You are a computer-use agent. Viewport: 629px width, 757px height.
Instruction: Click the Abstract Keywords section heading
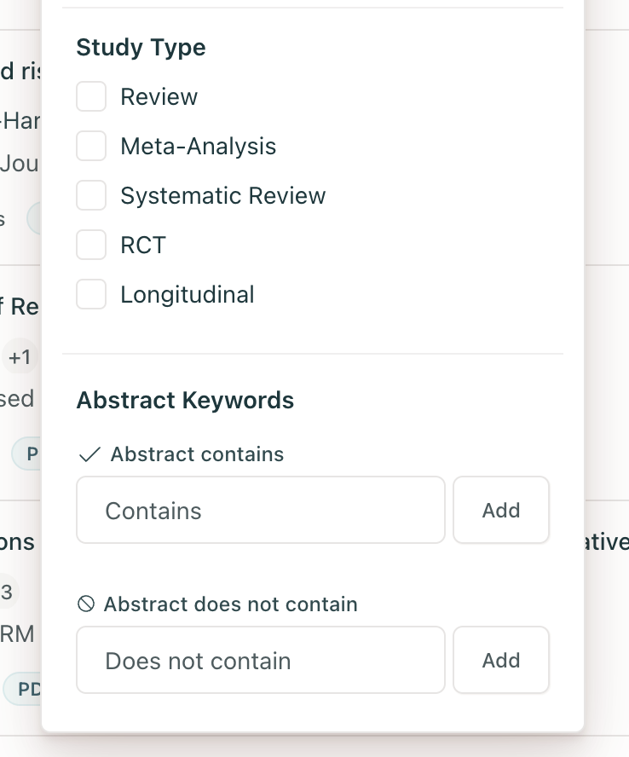(x=185, y=400)
